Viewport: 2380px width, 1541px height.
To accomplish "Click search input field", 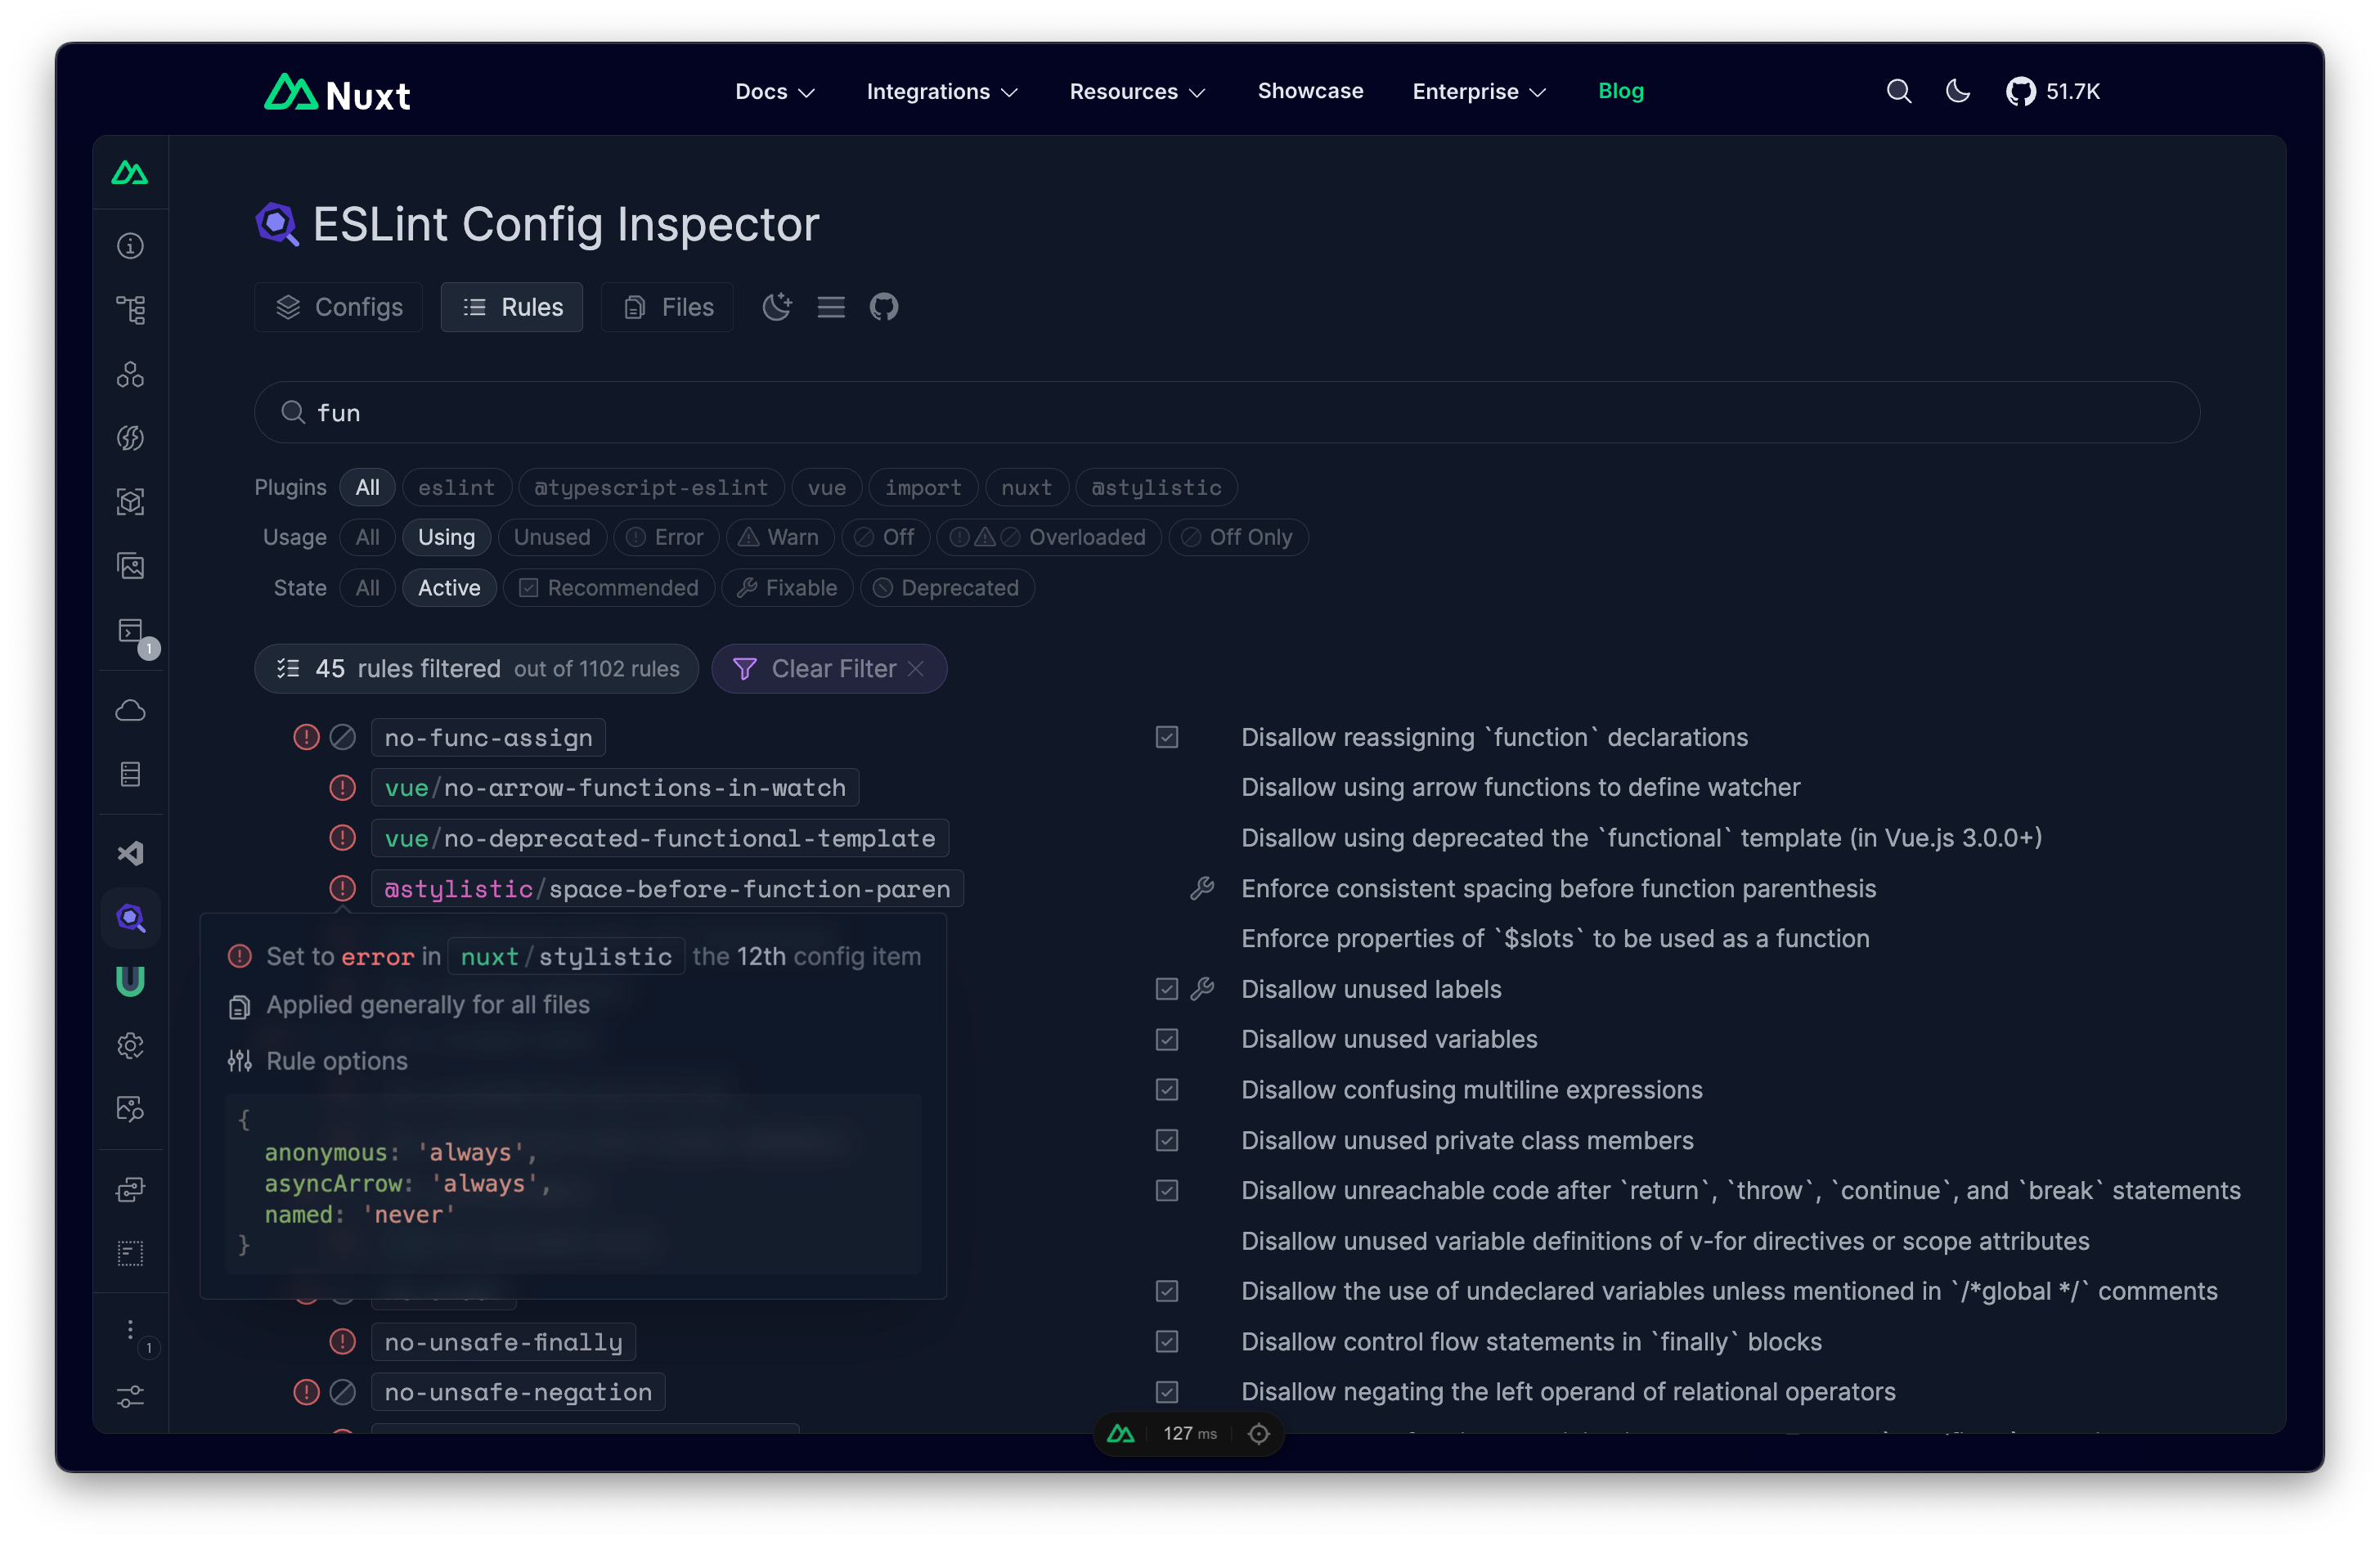I will (1230, 411).
